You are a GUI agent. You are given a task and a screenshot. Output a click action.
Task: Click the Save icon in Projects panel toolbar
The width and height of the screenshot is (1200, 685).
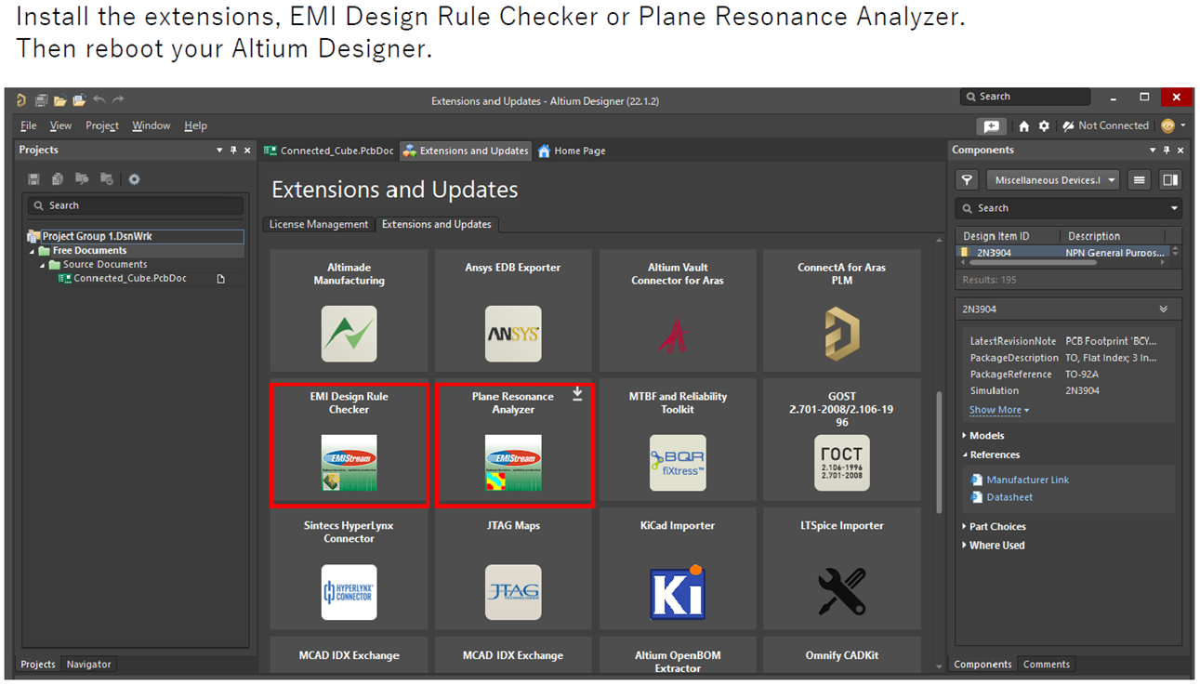[33, 179]
